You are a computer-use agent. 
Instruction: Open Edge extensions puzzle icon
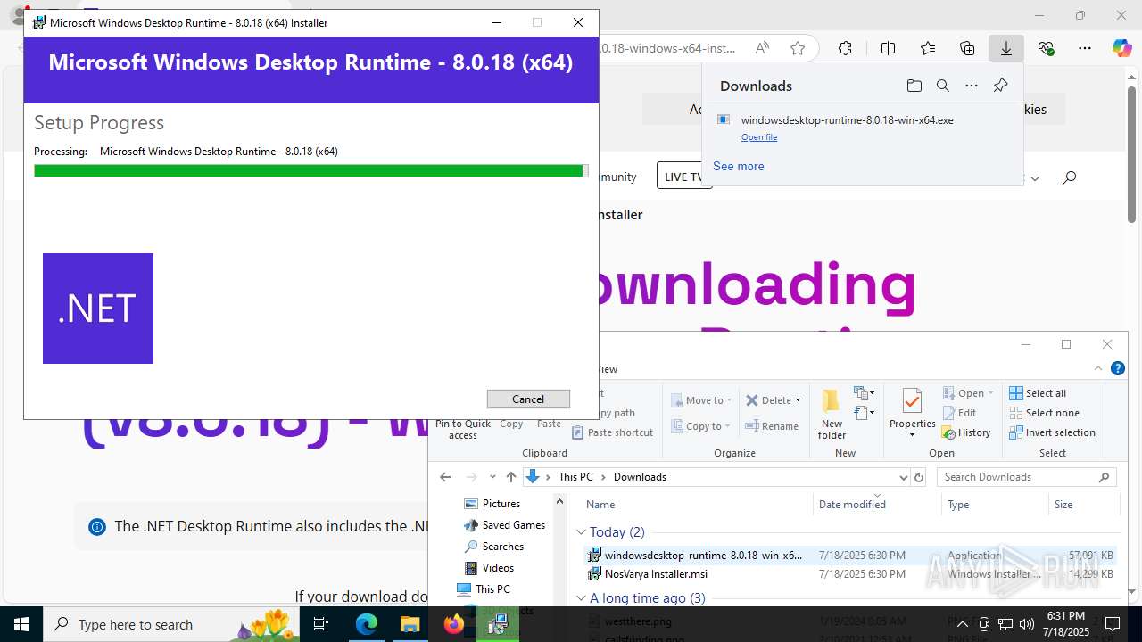pyautogui.click(x=845, y=48)
